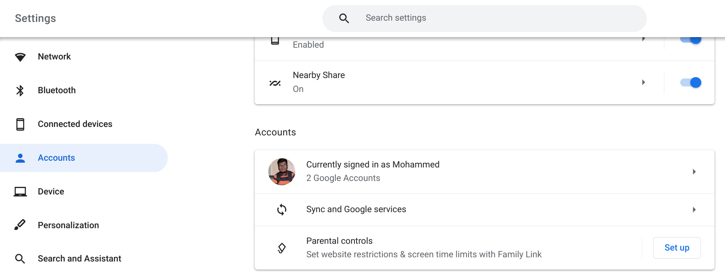The width and height of the screenshot is (725, 275).
Task: Open Sync and Google services
Action: (356, 209)
